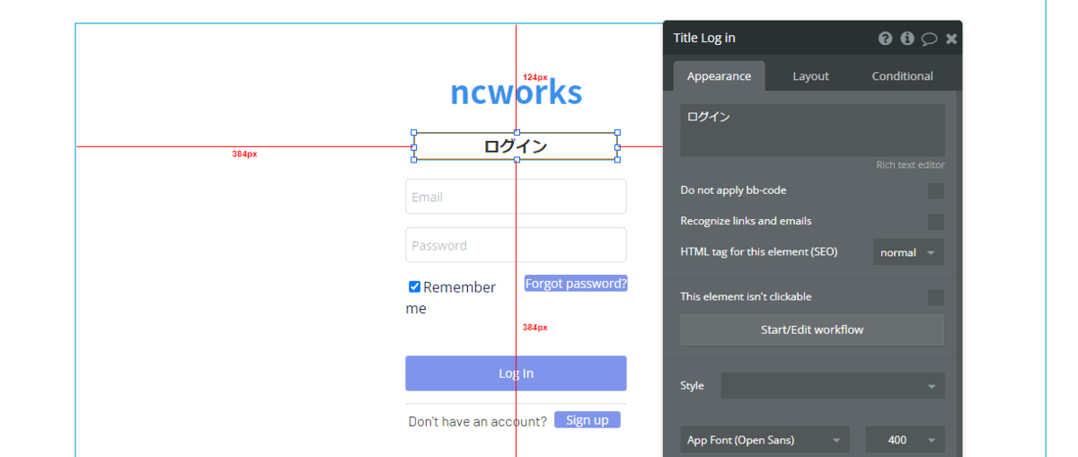This screenshot has width=1078, height=457.
Task: Expand the Style dropdown
Action: tap(833, 386)
